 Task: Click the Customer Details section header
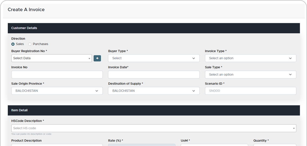24,28
